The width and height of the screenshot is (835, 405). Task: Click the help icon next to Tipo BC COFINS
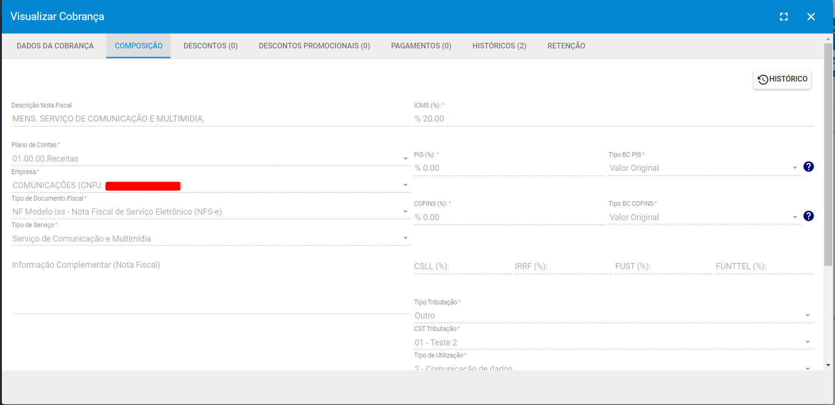click(x=808, y=216)
